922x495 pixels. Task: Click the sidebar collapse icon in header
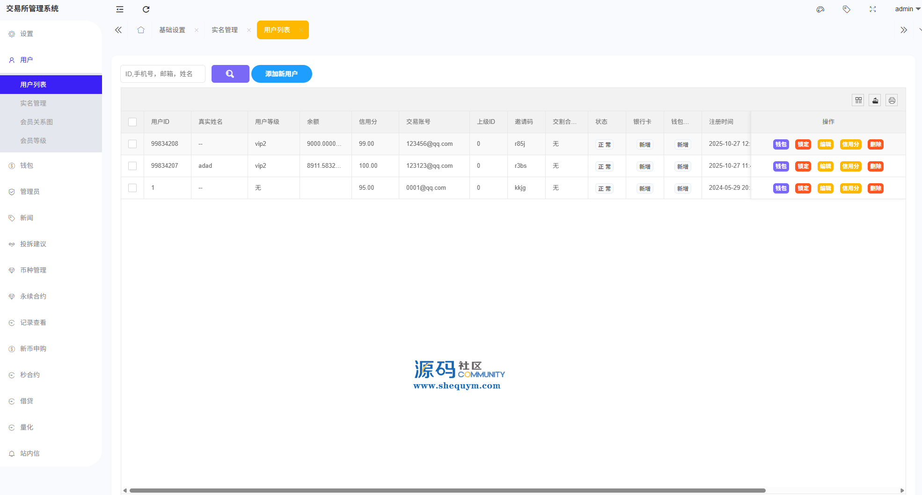coord(120,9)
